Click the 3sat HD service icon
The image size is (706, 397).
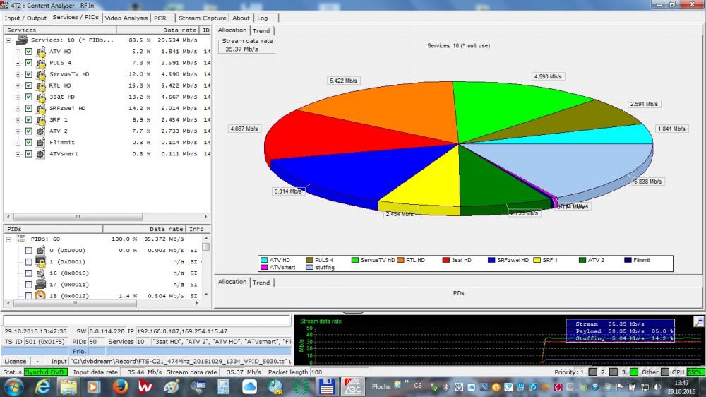[x=41, y=97]
